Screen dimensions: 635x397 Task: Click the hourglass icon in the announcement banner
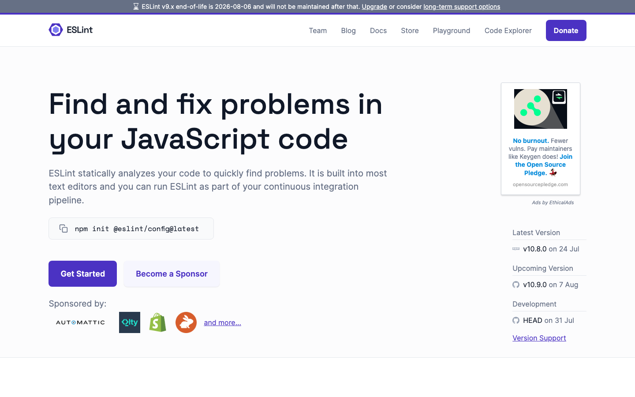[136, 7]
